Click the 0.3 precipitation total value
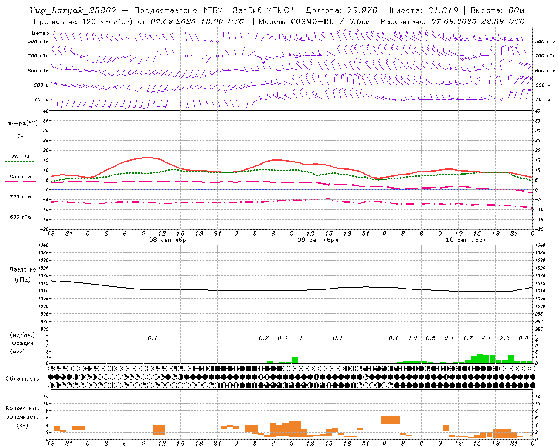The width and height of the screenshot is (558, 447). [x=282, y=338]
